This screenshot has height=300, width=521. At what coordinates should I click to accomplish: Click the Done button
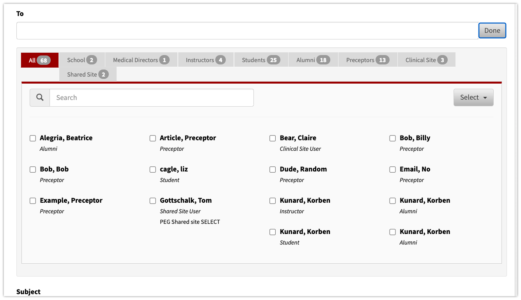[x=492, y=30]
